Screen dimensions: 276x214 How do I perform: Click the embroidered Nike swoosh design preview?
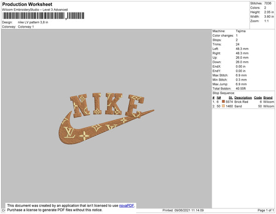point(107,119)
